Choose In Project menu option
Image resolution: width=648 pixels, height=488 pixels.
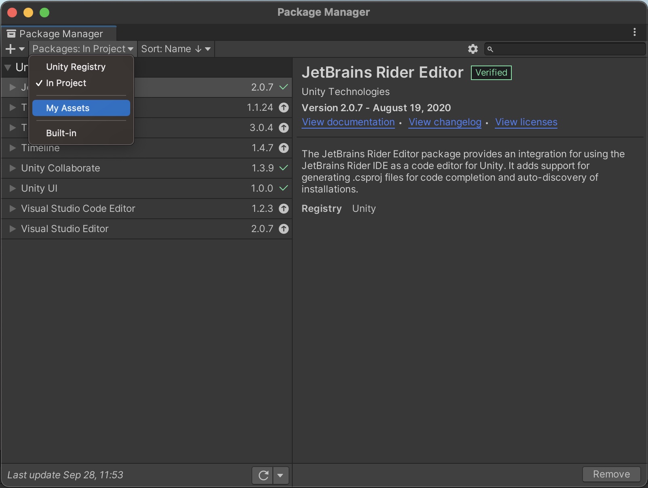[x=81, y=83]
